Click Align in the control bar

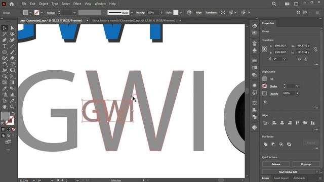199,13
